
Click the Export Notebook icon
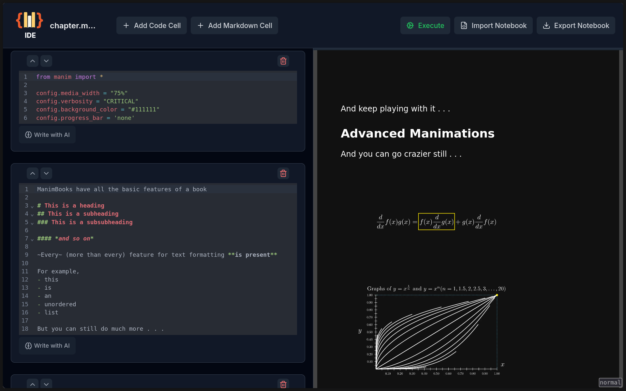point(547,25)
